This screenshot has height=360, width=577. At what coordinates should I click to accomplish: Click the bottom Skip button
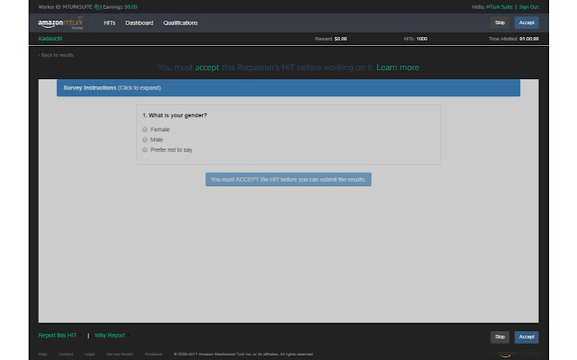pyautogui.click(x=499, y=337)
